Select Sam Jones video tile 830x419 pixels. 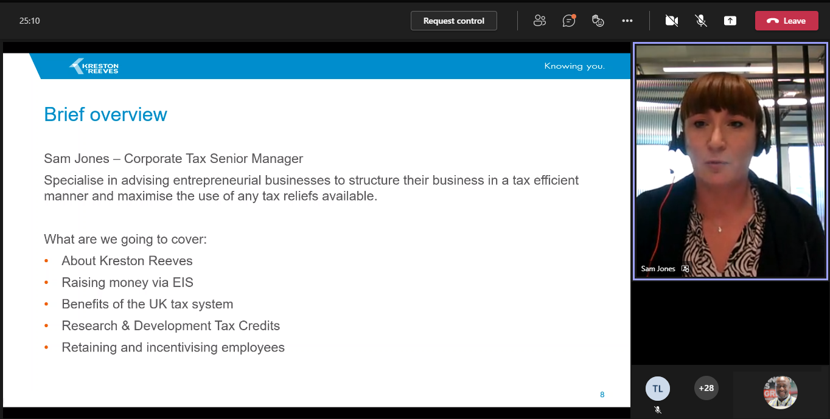tap(730, 161)
